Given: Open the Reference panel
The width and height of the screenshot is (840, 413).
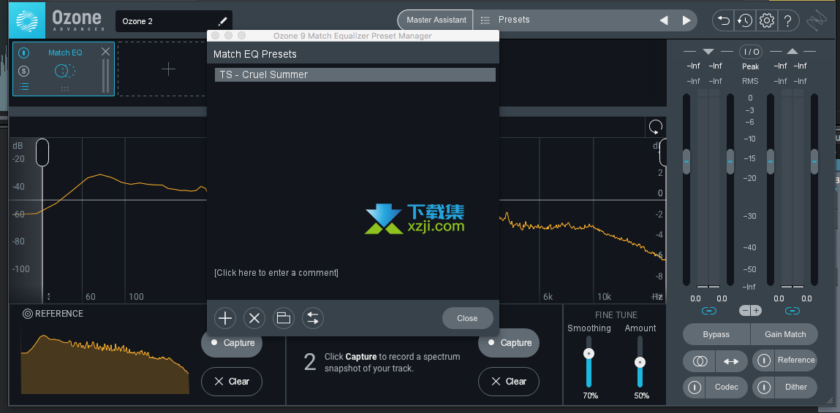Looking at the screenshot, I should tap(796, 360).
